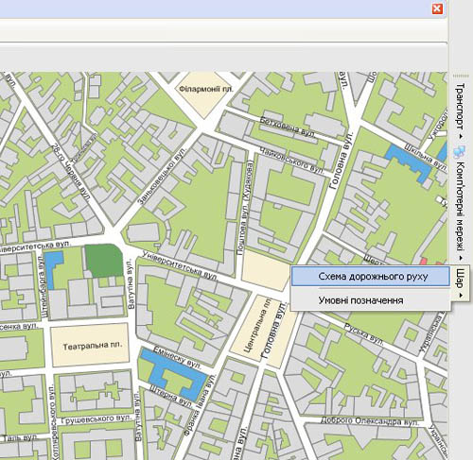Click the 'Центральна пл.' label on the map
Viewport: 473px width, 460px height.
pyautogui.click(x=257, y=325)
